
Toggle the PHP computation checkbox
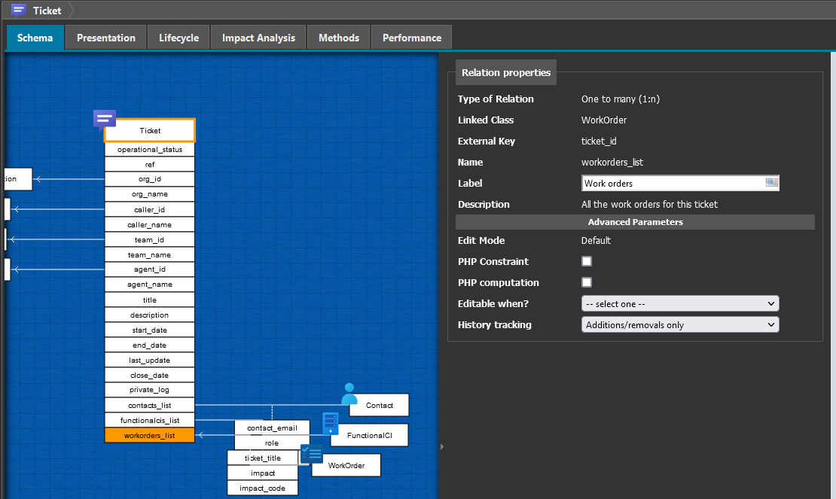(x=587, y=282)
